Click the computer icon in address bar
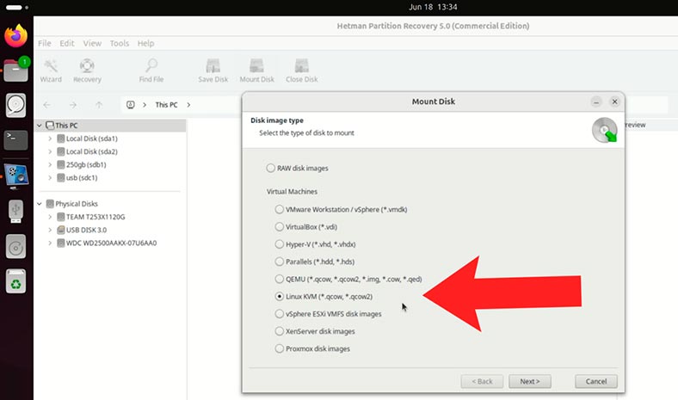This screenshot has height=400, width=678. pos(130,105)
